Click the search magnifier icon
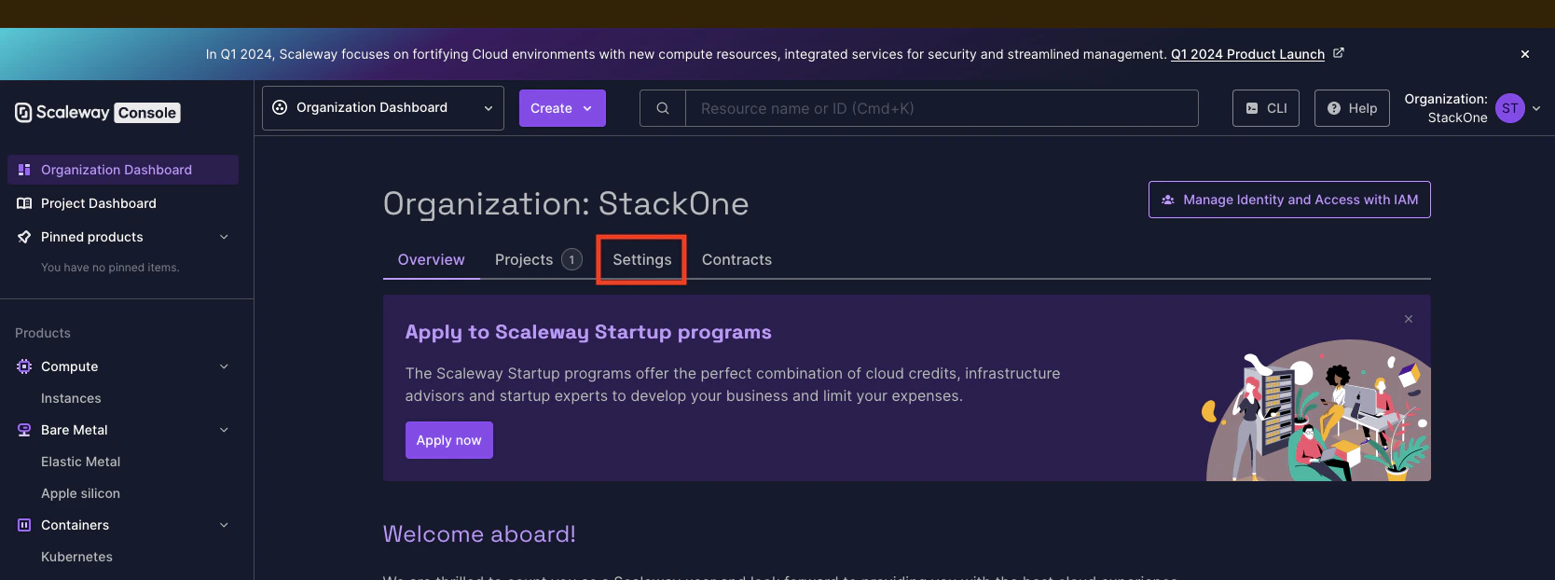This screenshot has width=1555, height=580. pos(663,108)
